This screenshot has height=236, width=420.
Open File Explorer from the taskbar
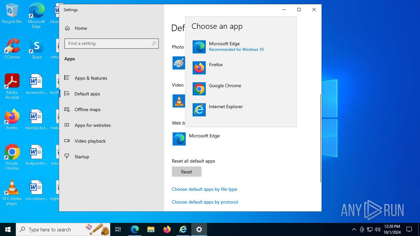151,229
